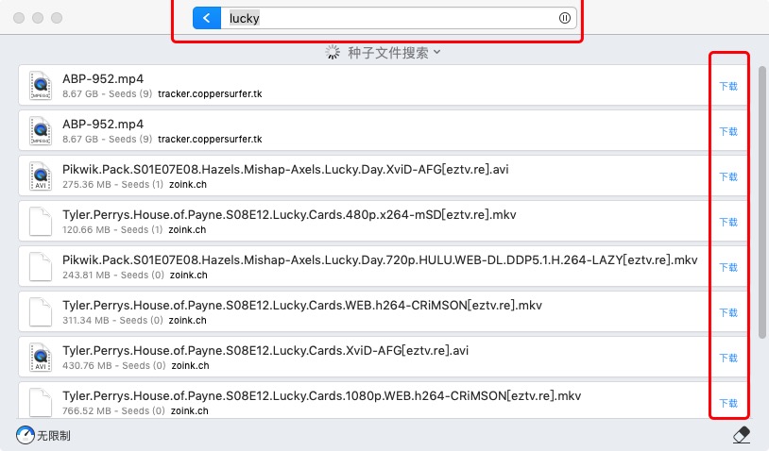769x451 pixels.
Task: Click the blank file icon for Lucky.Cards.480p
Action: point(41,222)
